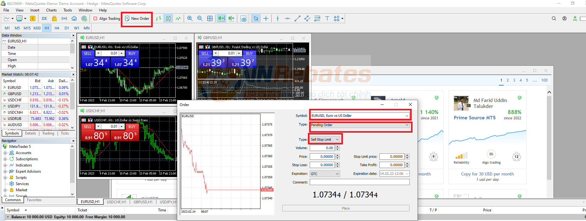Click the Scripts item in Navigator
This screenshot has height=221, width=586.
pyautogui.click(x=21, y=178)
